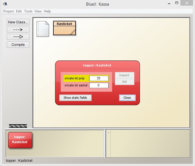Click the Inspect button in the inspector
The height and width of the screenshot is (166, 195).
coord(124,75)
